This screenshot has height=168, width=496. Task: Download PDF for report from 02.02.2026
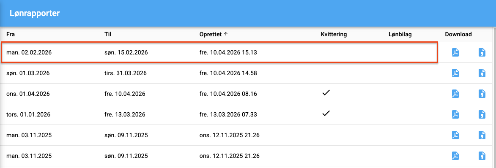click(x=455, y=53)
